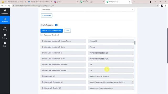
Task: Click the https://t.co Url value field
Action: (111, 76)
